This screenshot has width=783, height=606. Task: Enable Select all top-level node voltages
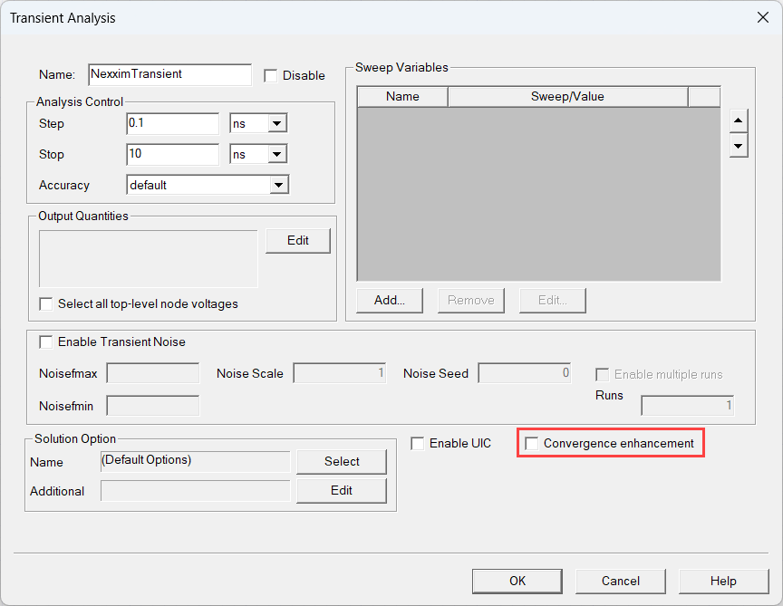coord(46,304)
